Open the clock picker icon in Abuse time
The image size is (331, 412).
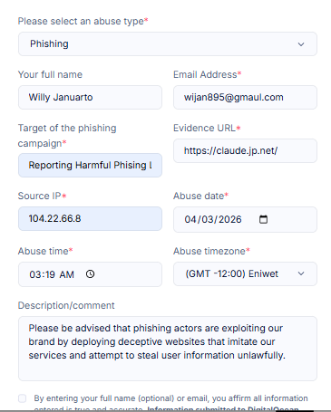(x=90, y=273)
